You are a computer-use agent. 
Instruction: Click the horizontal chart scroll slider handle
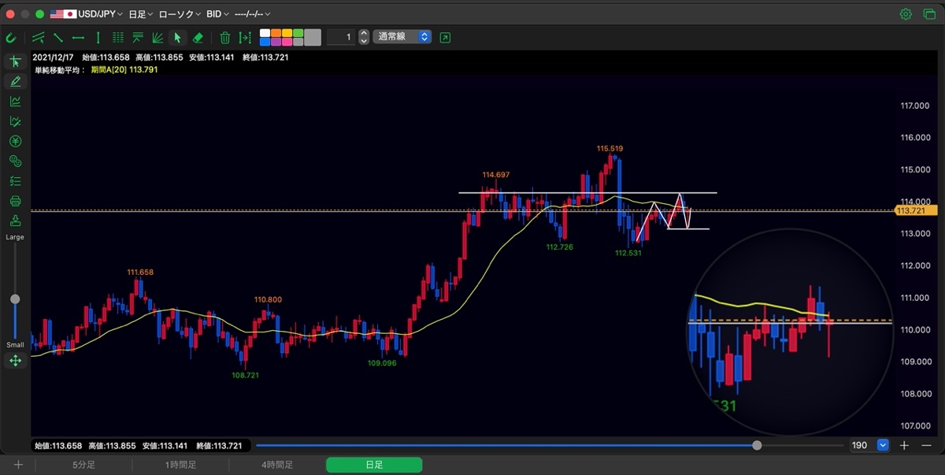click(757, 445)
